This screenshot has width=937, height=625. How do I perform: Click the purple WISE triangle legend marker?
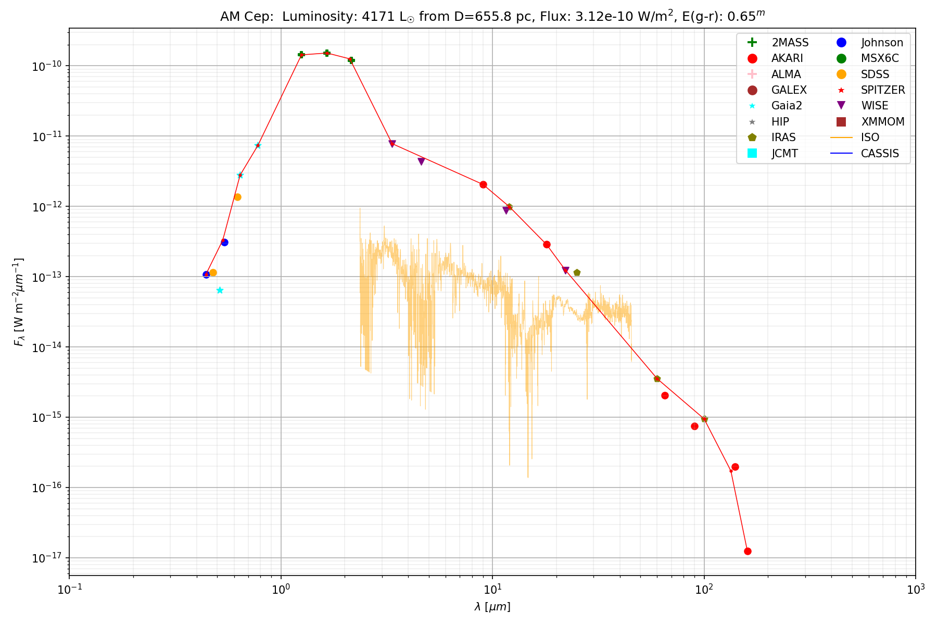coord(841,106)
